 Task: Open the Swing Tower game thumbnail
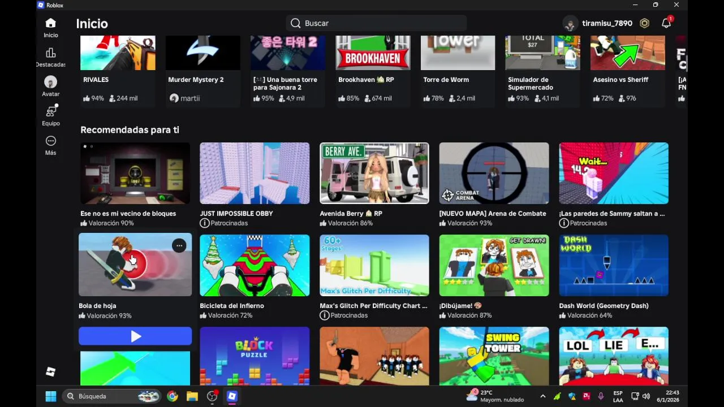click(x=494, y=356)
